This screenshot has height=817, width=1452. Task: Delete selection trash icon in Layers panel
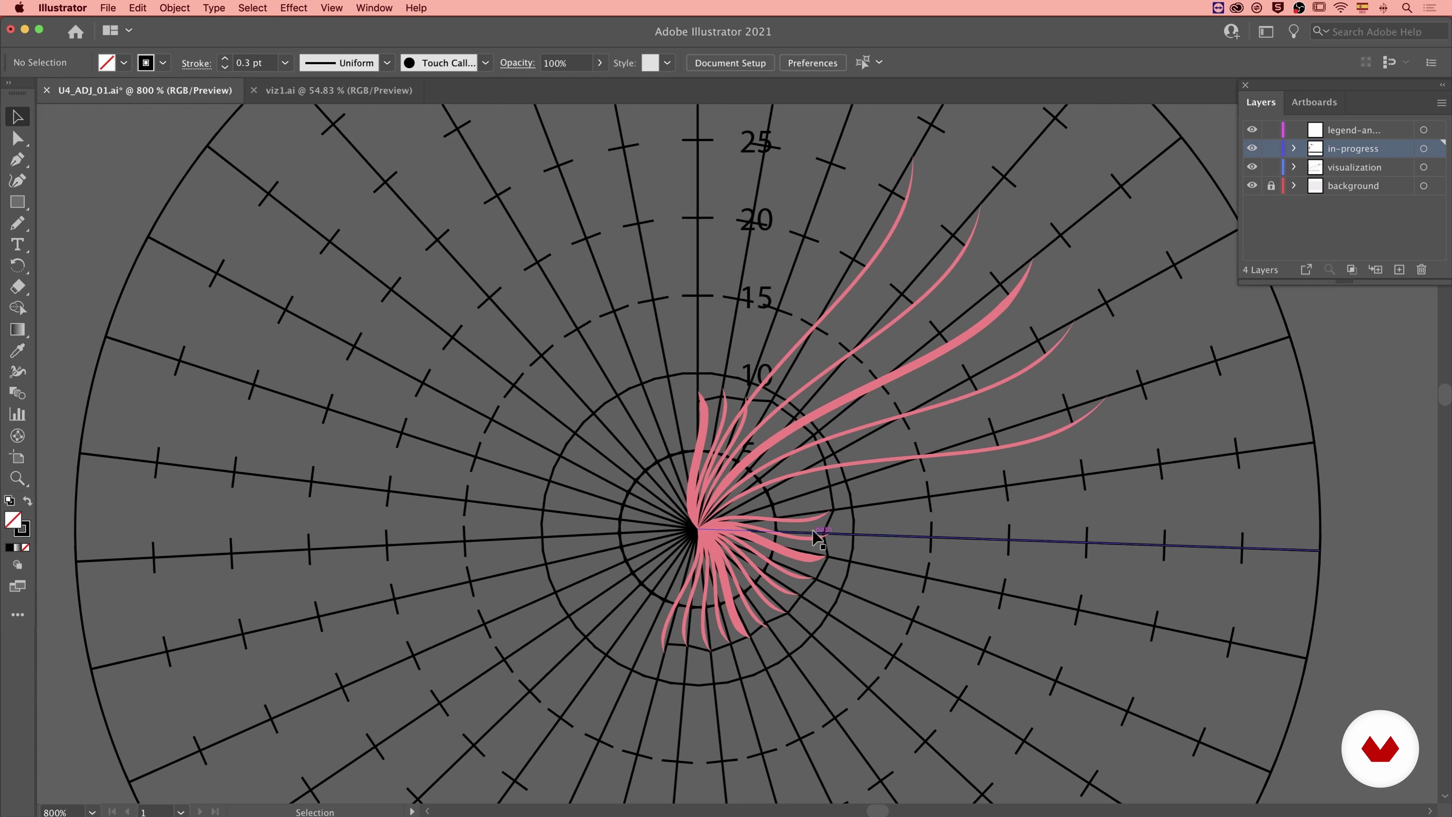(1422, 270)
